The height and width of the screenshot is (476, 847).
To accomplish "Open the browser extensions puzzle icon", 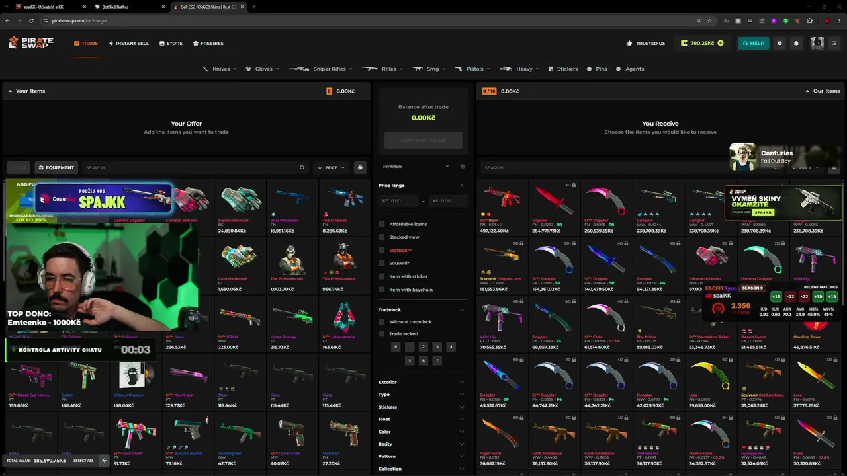I will (x=809, y=20).
